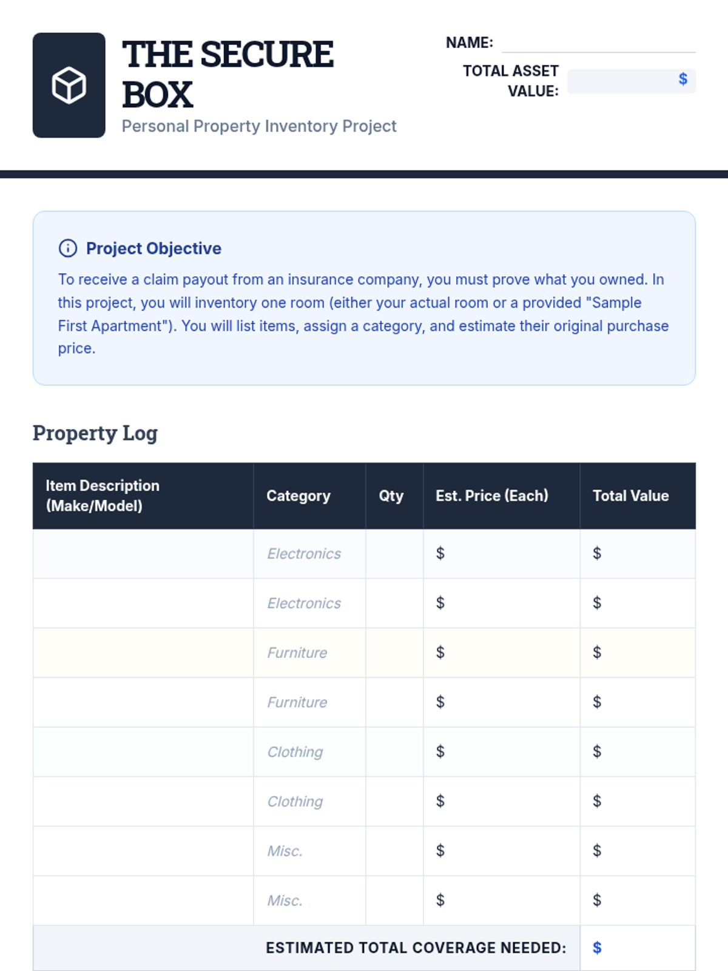
Task: Click Est. Price cell in first Furniture row
Action: click(x=501, y=653)
